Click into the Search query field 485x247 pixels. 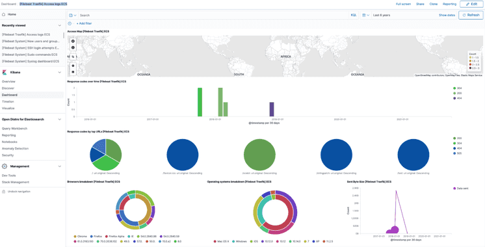click(x=213, y=15)
